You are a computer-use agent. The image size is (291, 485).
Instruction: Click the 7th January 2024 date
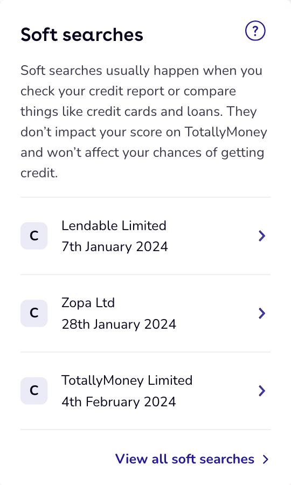point(115,247)
